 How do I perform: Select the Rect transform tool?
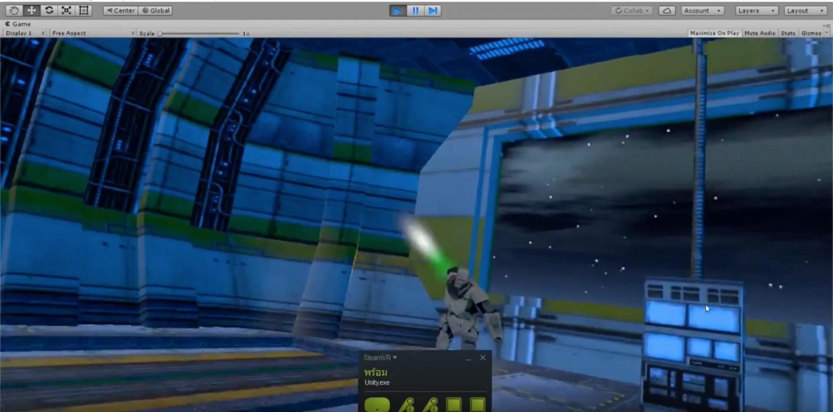pos(84,10)
